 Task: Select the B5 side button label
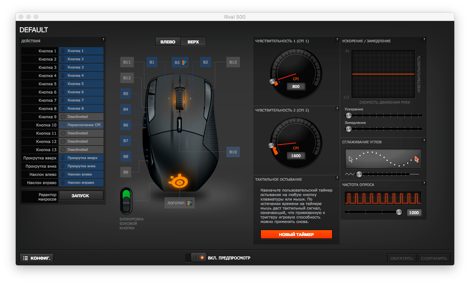click(x=126, y=94)
